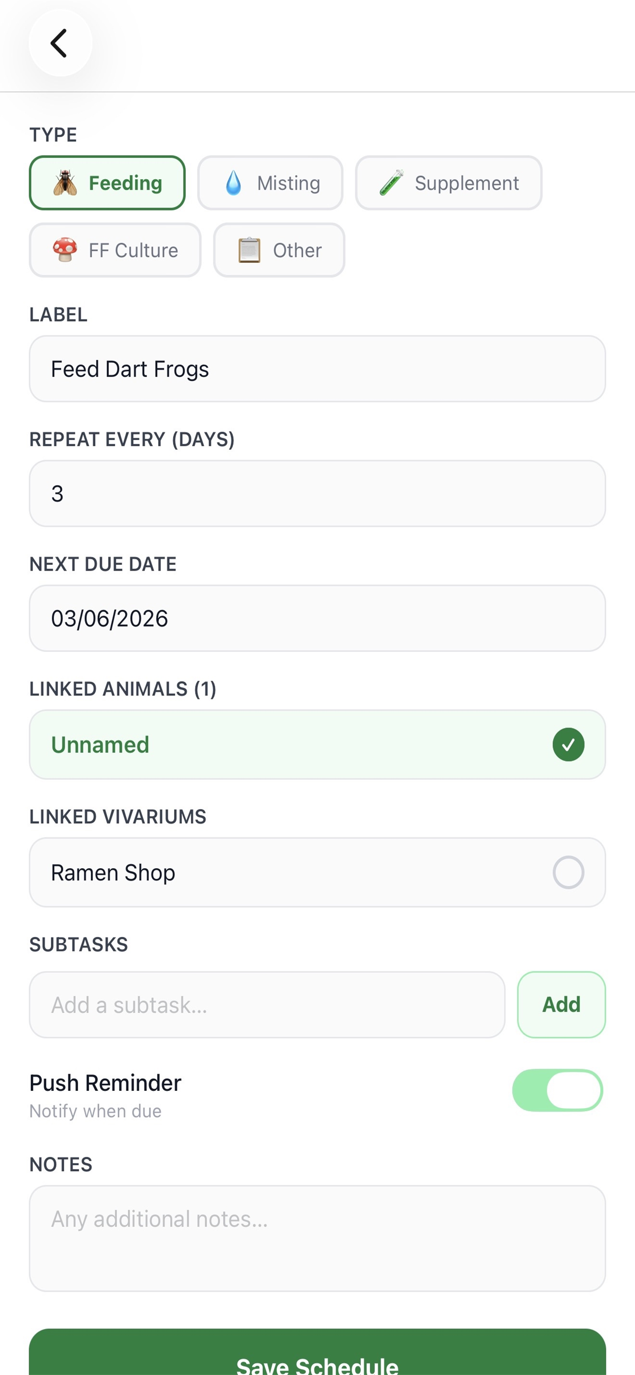Image resolution: width=635 pixels, height=1375 pixels.
Task: Focus the Label field reading Feed Dart Frogs
Action: 317,369
